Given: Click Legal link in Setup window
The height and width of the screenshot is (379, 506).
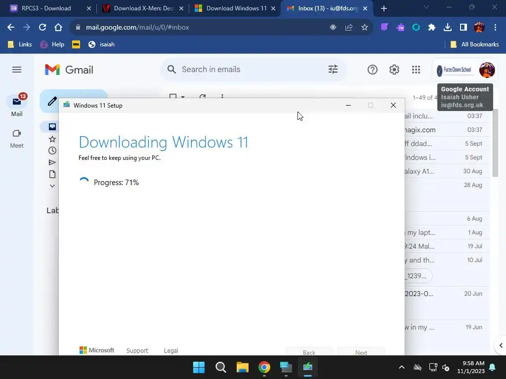Looking at the screenshot, I should [x=171, y=351].
